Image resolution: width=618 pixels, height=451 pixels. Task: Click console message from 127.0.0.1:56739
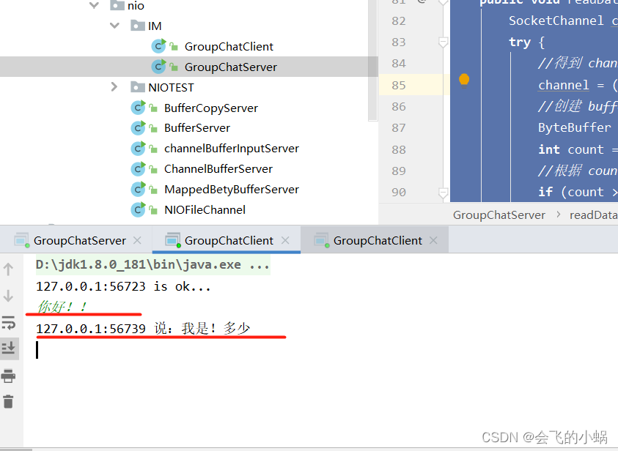(x=143, y=328)
